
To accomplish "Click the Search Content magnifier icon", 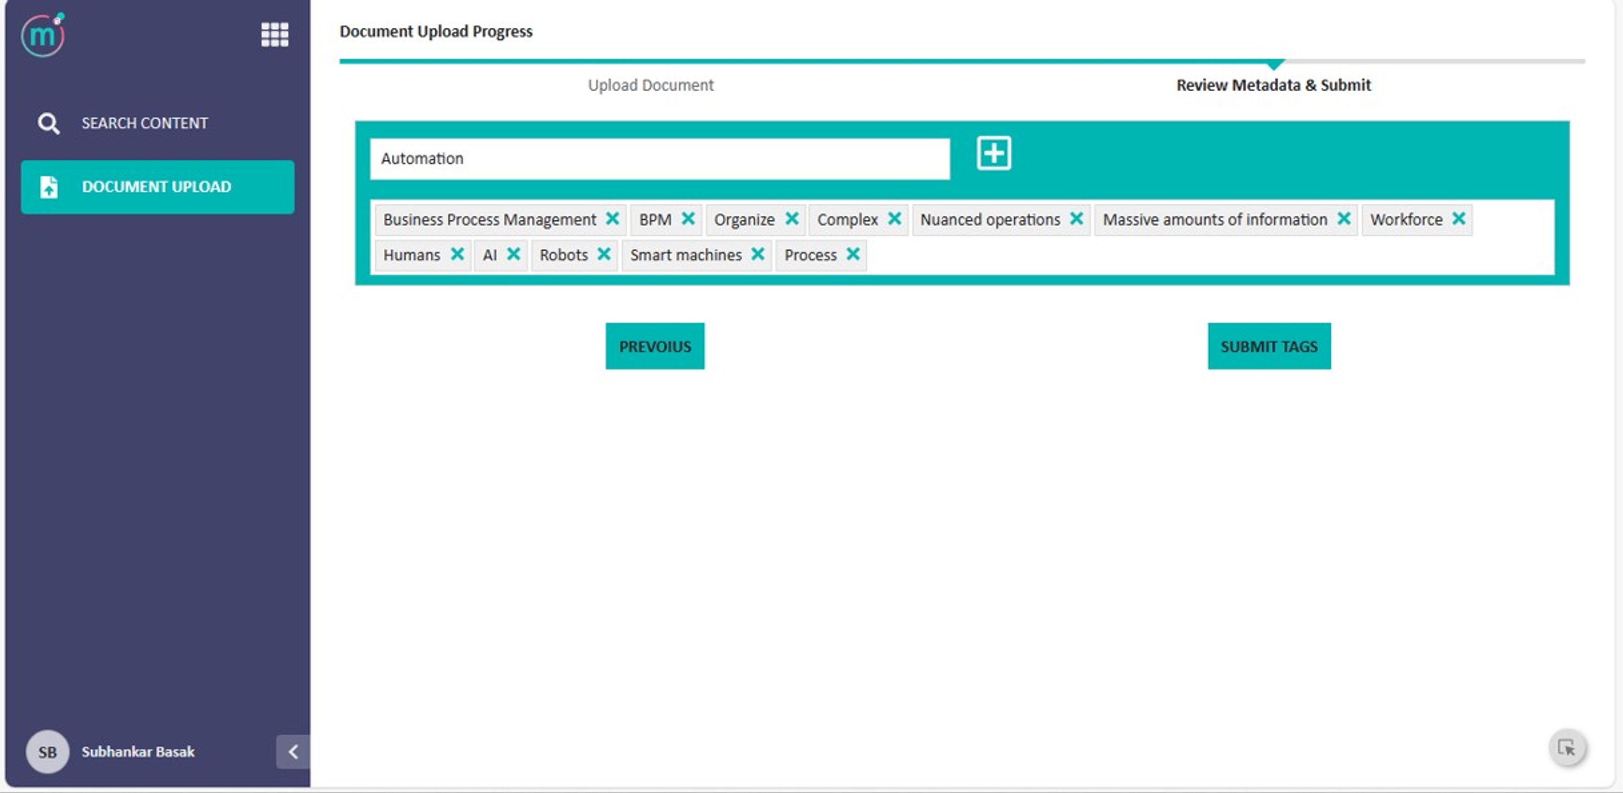I will pyautogui.click(x=49, y=123).
